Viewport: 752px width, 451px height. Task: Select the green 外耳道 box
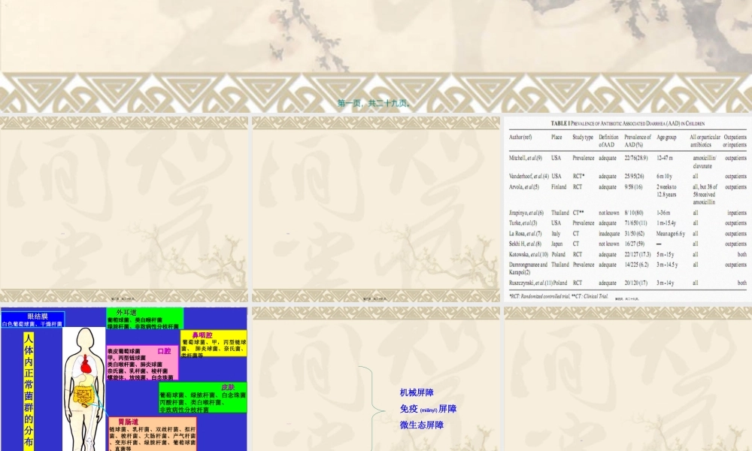tap(144, 319)
